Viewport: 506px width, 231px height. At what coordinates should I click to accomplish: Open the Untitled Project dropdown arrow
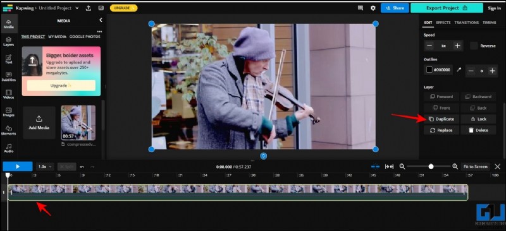[x=77, y=8]
